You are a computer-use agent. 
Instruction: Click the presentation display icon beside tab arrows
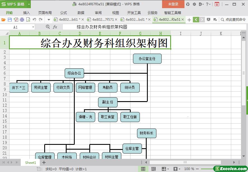click(209, 20)
